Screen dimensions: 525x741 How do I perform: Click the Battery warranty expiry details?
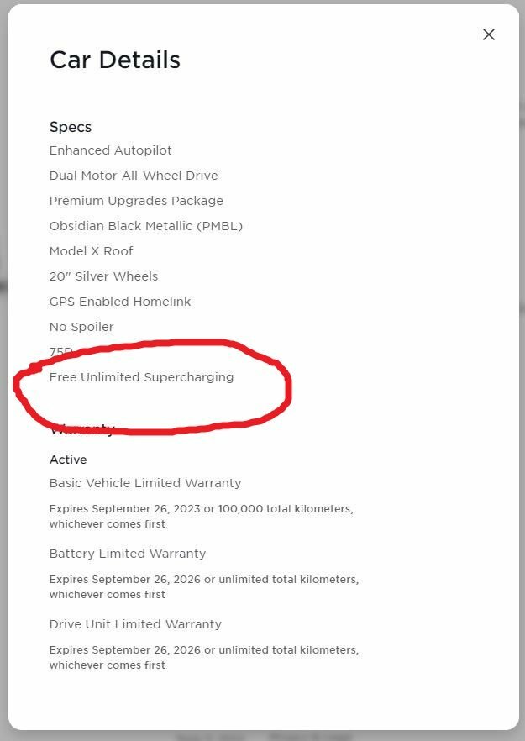(x=203, y=586)
